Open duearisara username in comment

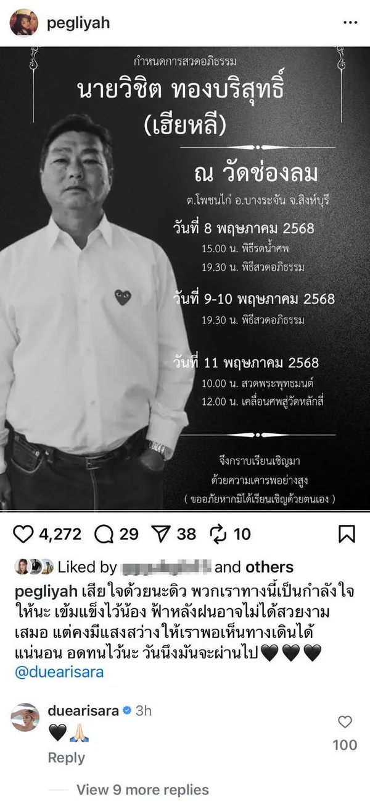tap(83, 710)
